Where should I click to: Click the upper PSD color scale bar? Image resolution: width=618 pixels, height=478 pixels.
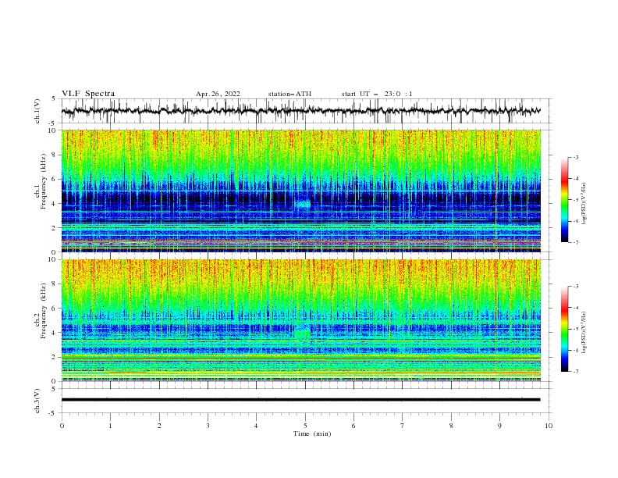point(564,199)
